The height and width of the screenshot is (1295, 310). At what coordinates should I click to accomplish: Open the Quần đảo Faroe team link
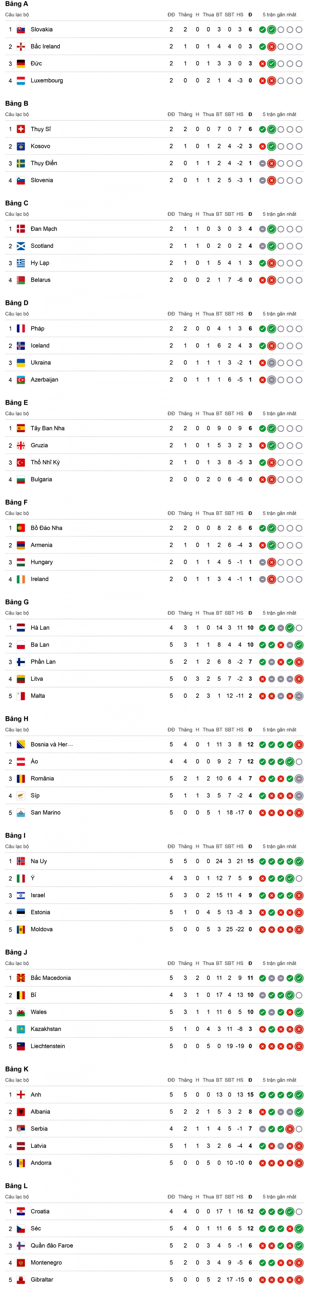(x=52, y=1246)
